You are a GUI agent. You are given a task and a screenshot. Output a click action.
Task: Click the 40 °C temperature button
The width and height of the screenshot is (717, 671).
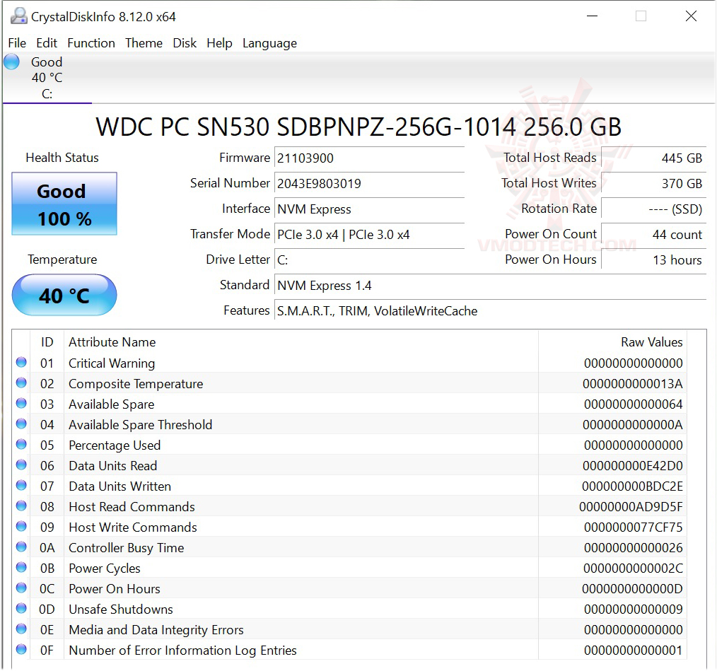[64, 295]
